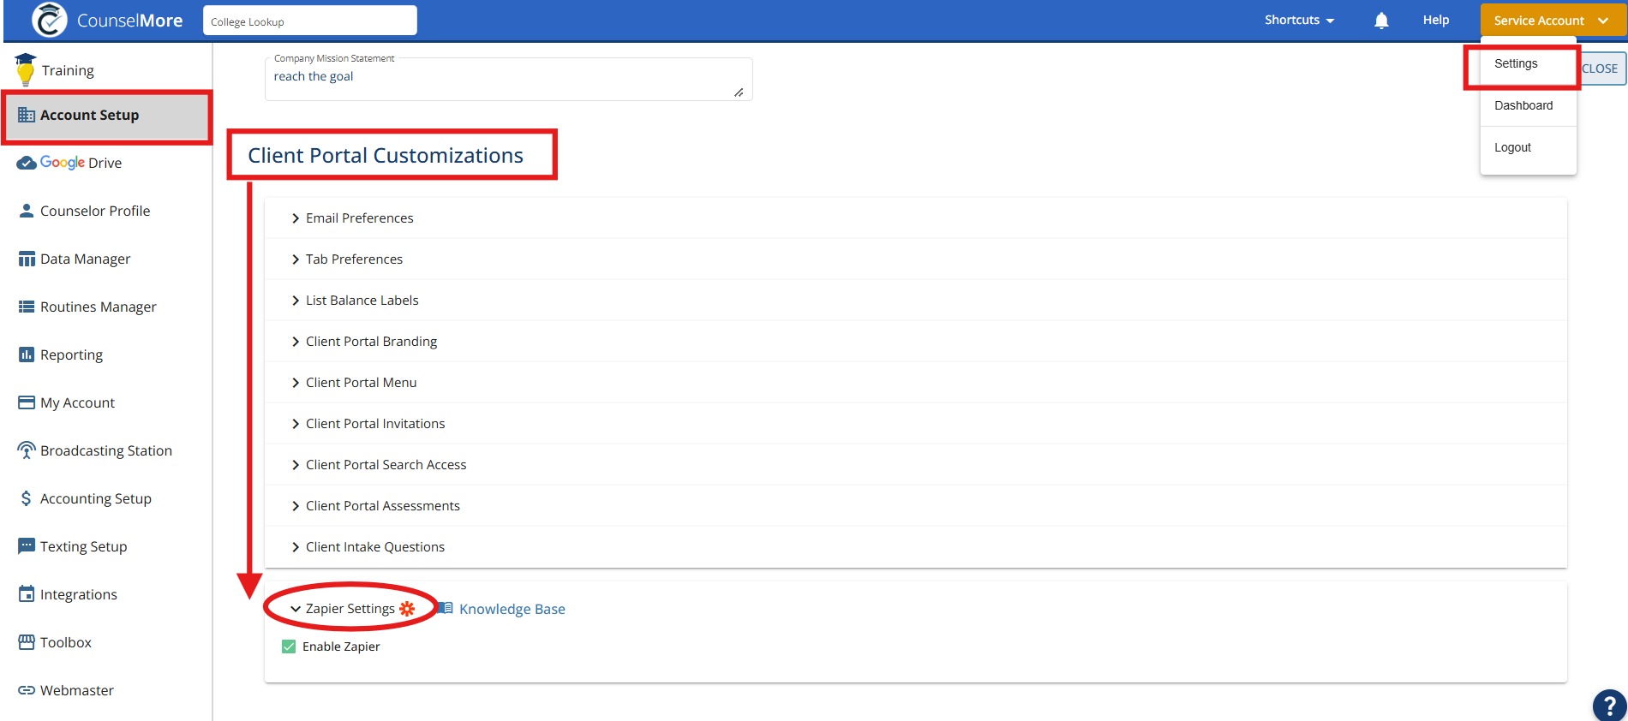Click the Knowledge Base book icon
This screenshot has width=1628, height=721.
click(446, 608)
